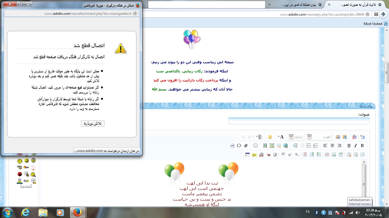This screenshot has width=389, height=218.
Task: Increase indent with blue arrow icon
Action: tap(295, 146)
